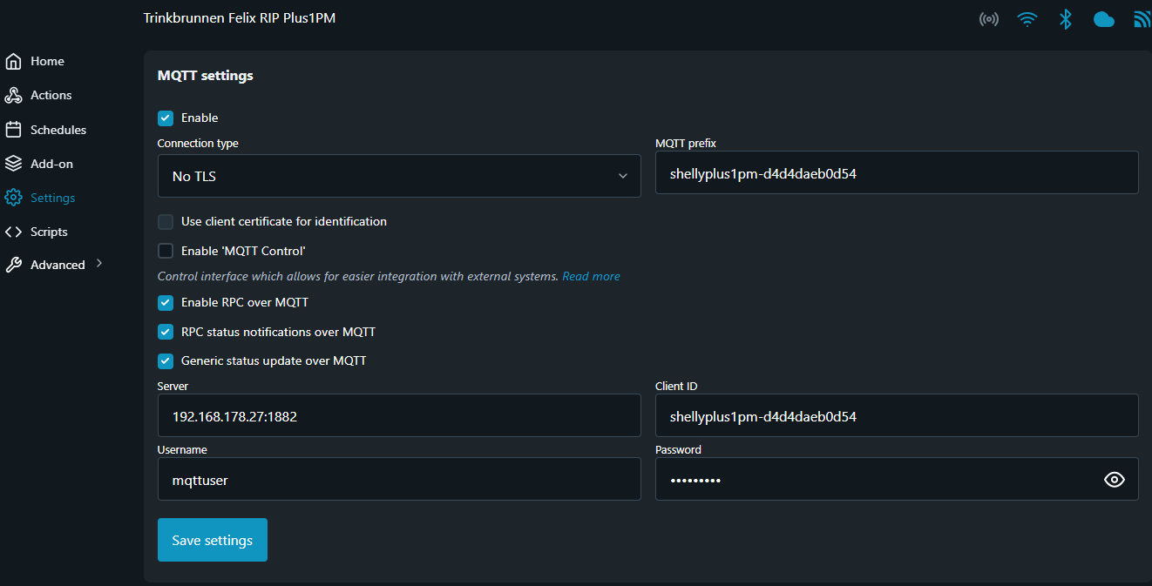Open the Read more link

click(591, 276)
